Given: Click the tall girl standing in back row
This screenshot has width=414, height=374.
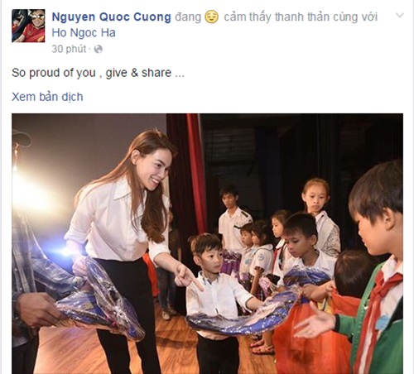Looking at the screenshot, I should click(x=320, y=215).
